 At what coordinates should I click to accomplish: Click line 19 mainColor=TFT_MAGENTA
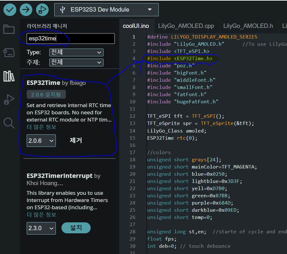click(202, 167)
